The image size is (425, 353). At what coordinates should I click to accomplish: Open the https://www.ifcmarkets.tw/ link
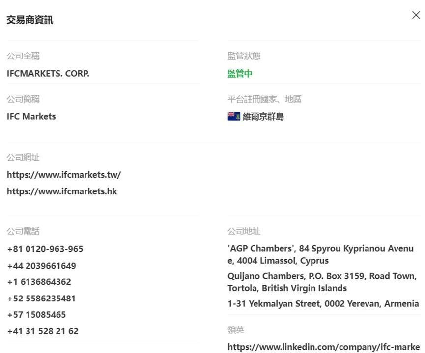64,175
